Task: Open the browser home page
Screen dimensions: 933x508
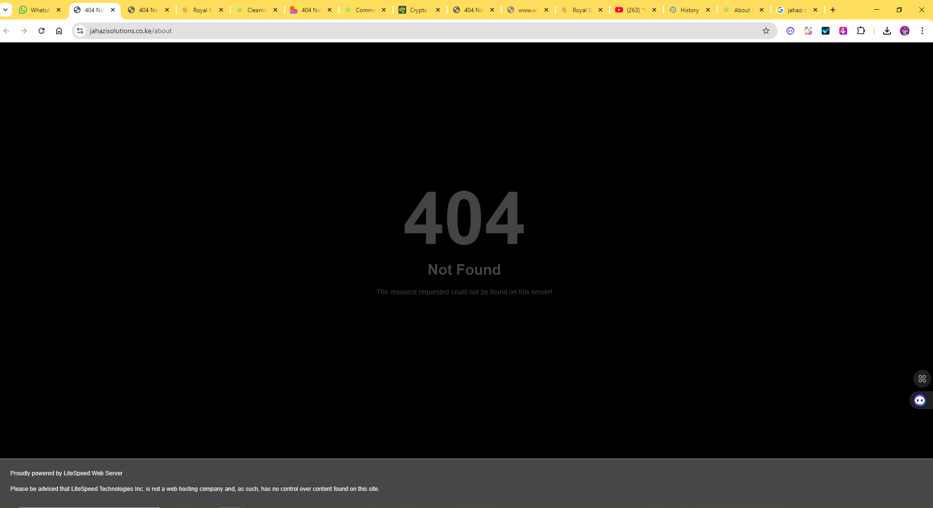Action: point(59,31)
